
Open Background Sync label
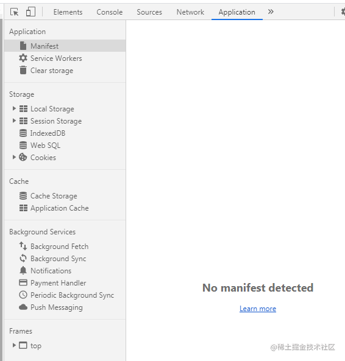click(x=59, y=259)
